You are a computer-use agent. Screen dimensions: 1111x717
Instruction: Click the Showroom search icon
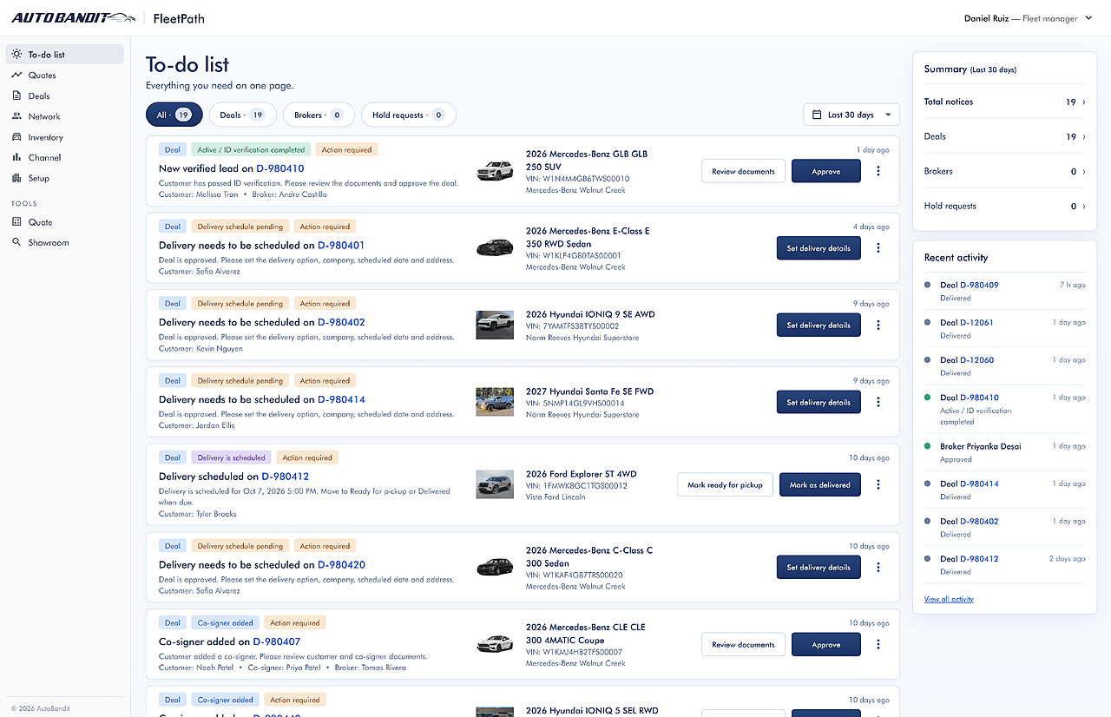[17, 242]
